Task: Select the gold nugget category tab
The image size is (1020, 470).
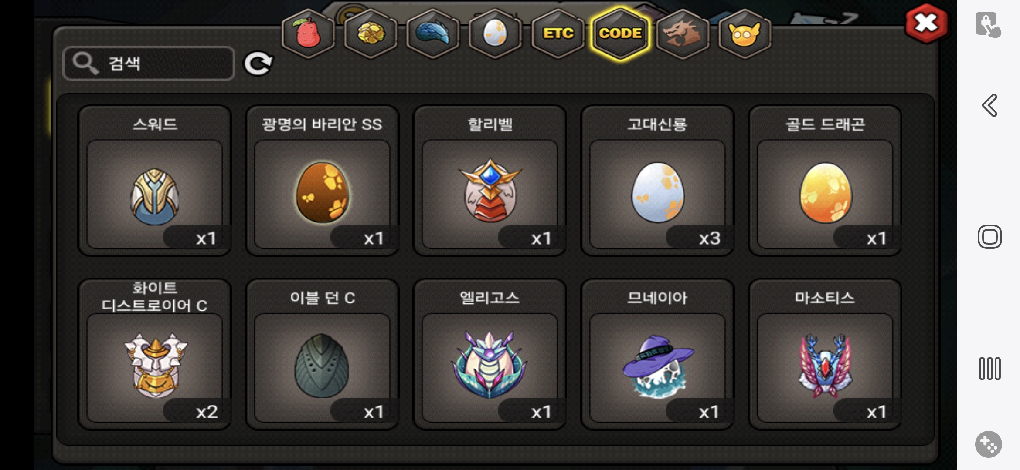Action: (371, 34)
